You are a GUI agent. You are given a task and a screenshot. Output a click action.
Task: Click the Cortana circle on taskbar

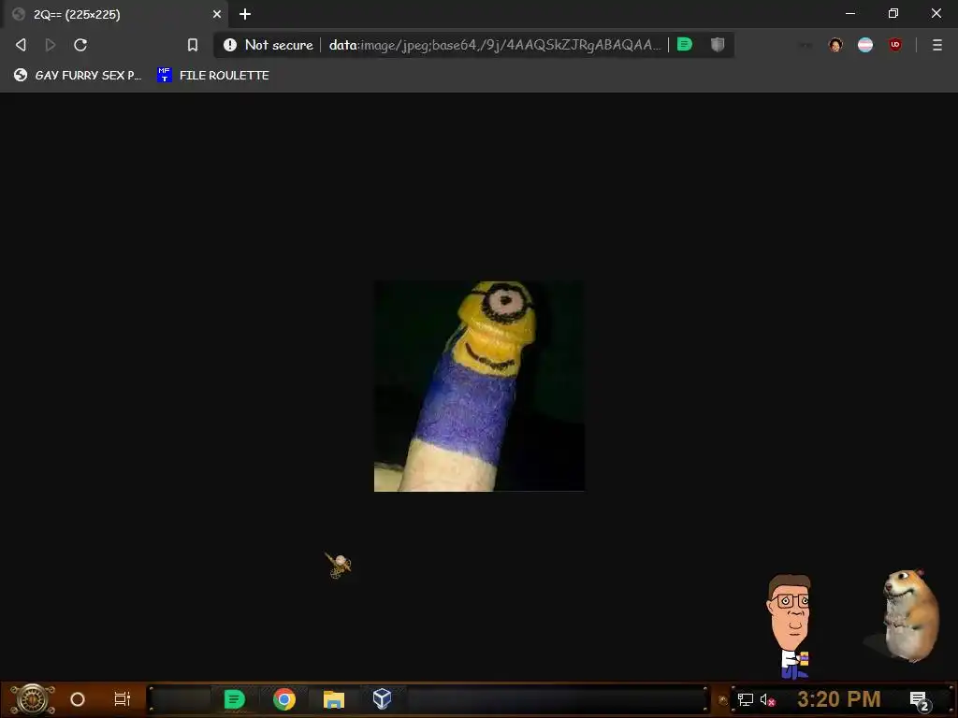coord(78,699)
